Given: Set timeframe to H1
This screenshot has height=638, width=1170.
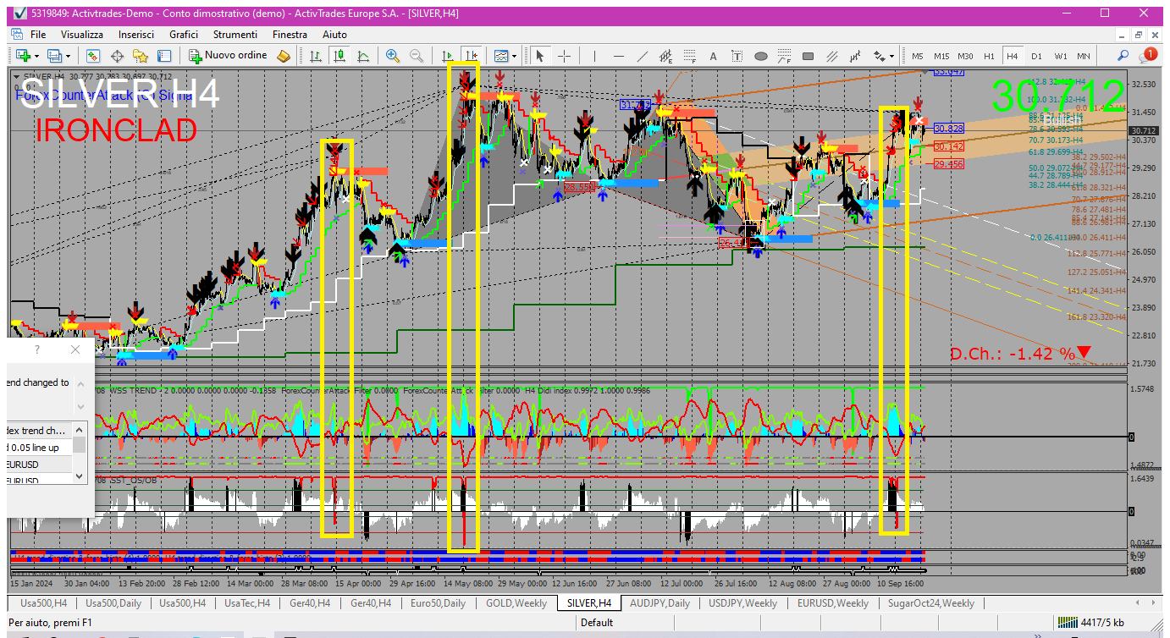Looking at the screenshot, I should pyautogui.click(x=989, y=56).
